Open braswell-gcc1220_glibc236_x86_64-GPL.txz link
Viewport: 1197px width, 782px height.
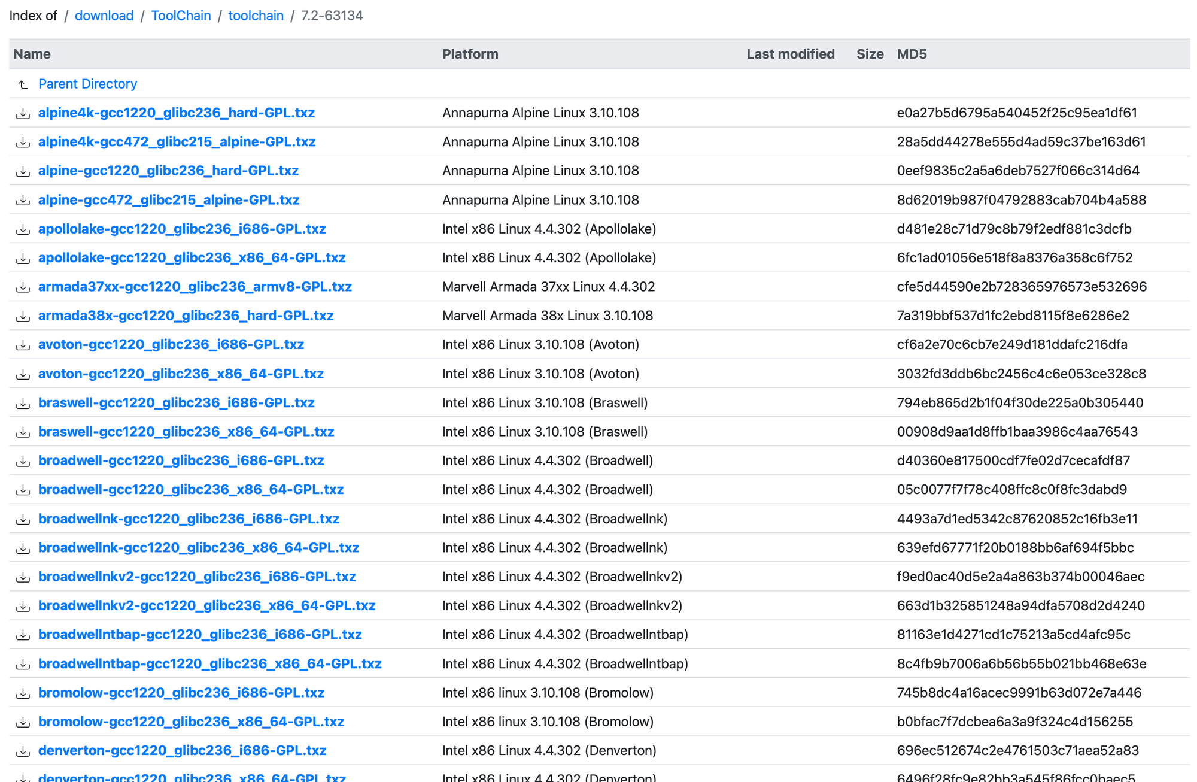186,431
